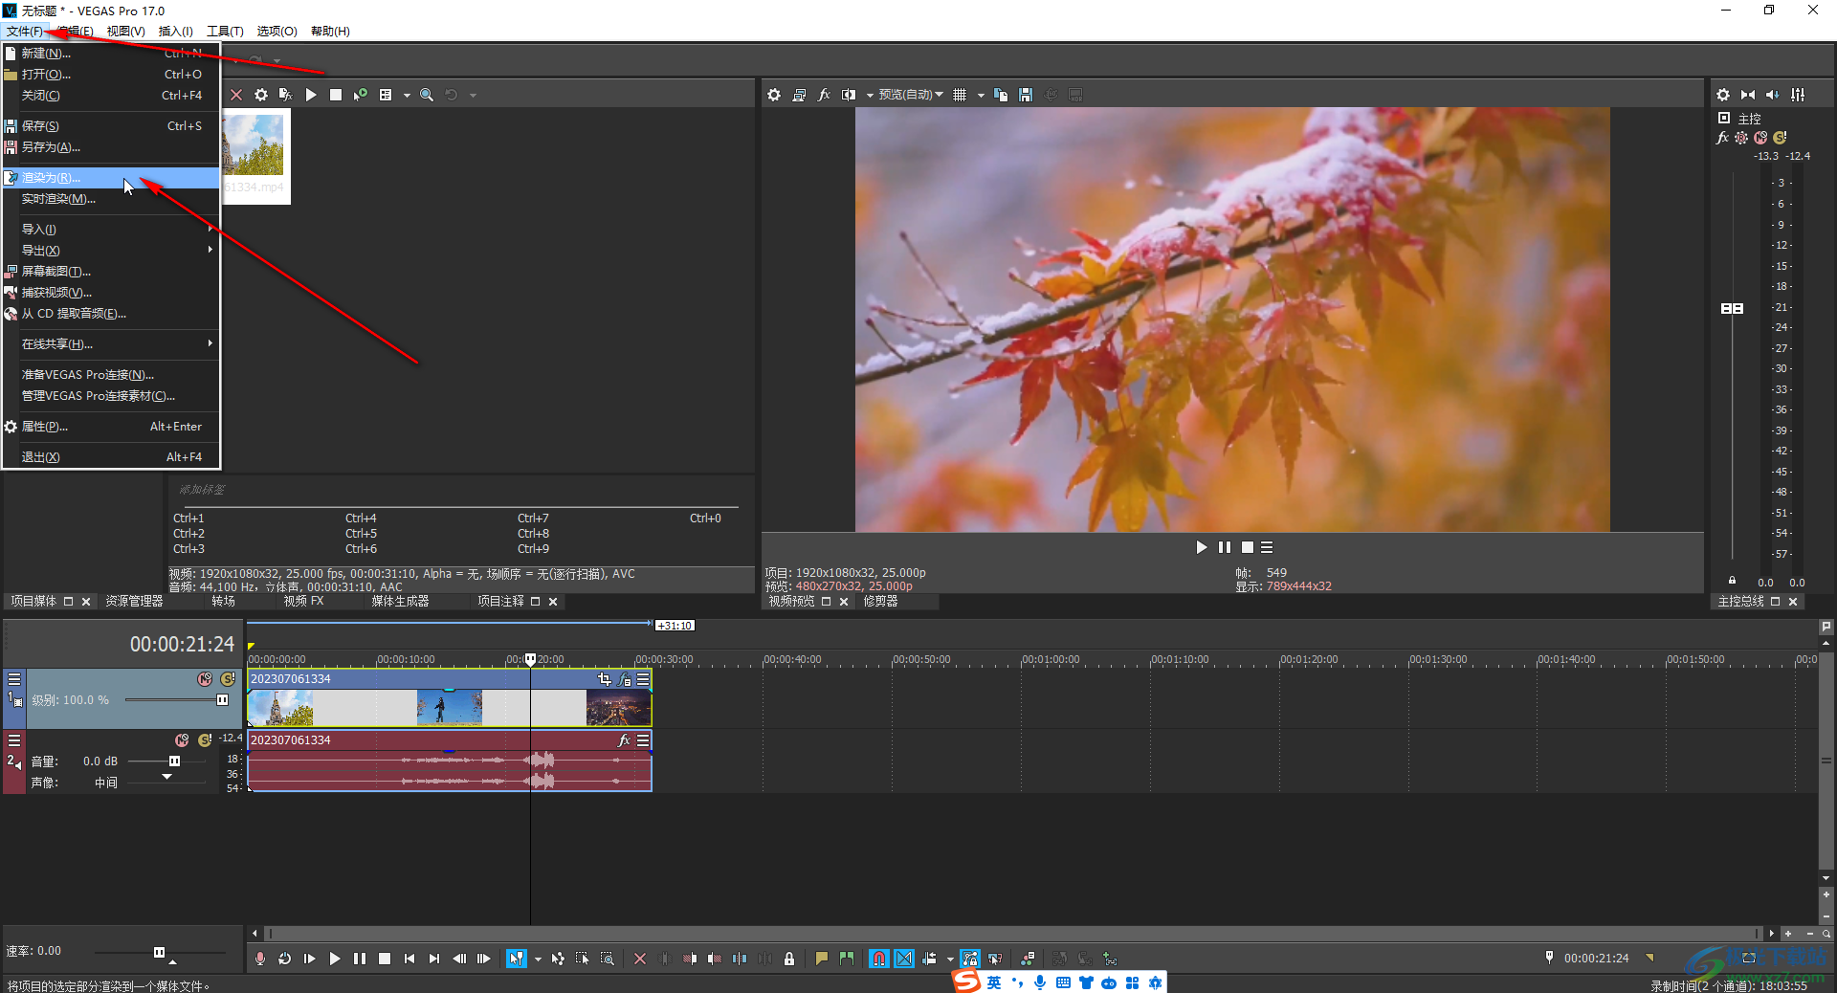
Task: Copy snapshot to clipboard in preview
Action: click(1001, 95)
